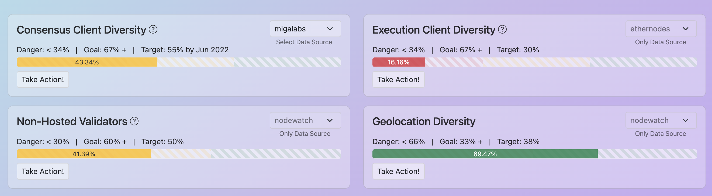
Task: Click help icon beside Execution Client Diversity
Action: 502,30
